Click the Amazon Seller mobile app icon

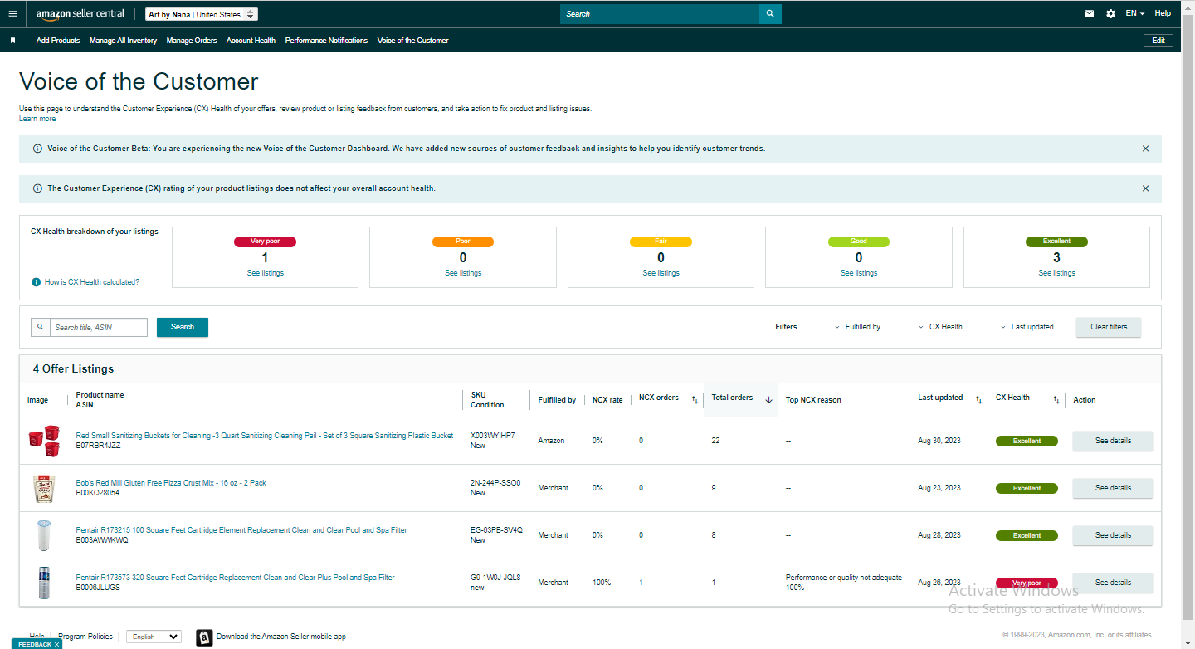(204, 637)
